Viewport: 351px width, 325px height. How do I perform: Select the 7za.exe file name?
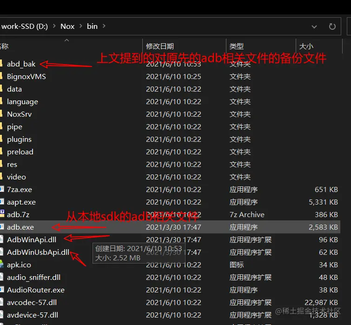click(20, 190)
